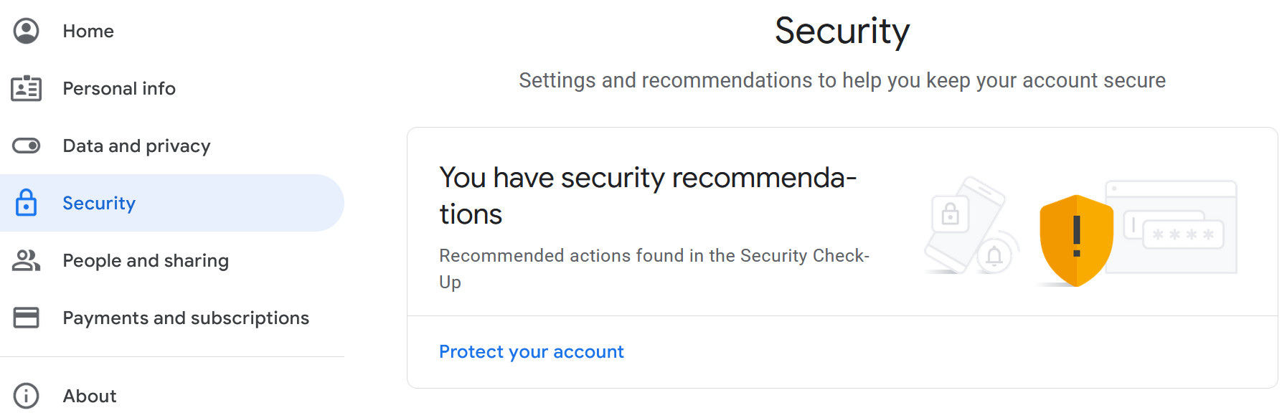Open People and sharing page
This screenshot has height=418, width=1287.
pos(146,260)
